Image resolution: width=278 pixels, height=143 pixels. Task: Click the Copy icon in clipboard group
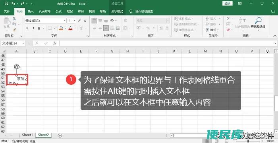14,24
